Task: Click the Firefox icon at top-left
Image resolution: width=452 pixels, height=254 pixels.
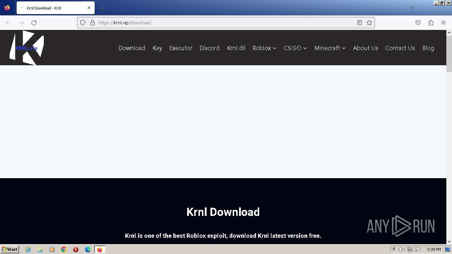Action: 7,8
